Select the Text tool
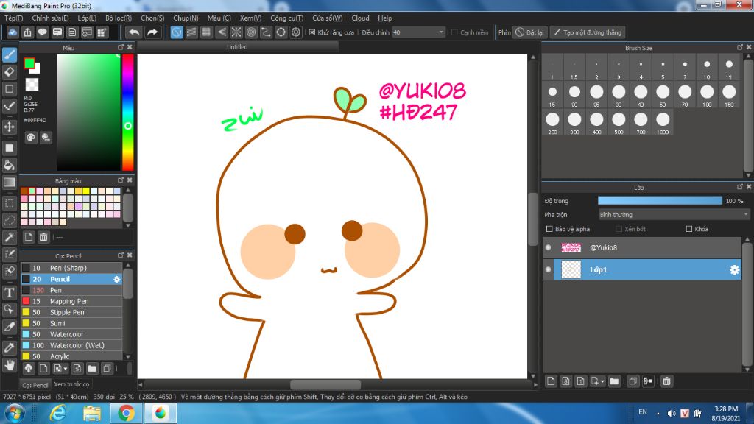The image size is (754, 424). (x=9, y=292)
